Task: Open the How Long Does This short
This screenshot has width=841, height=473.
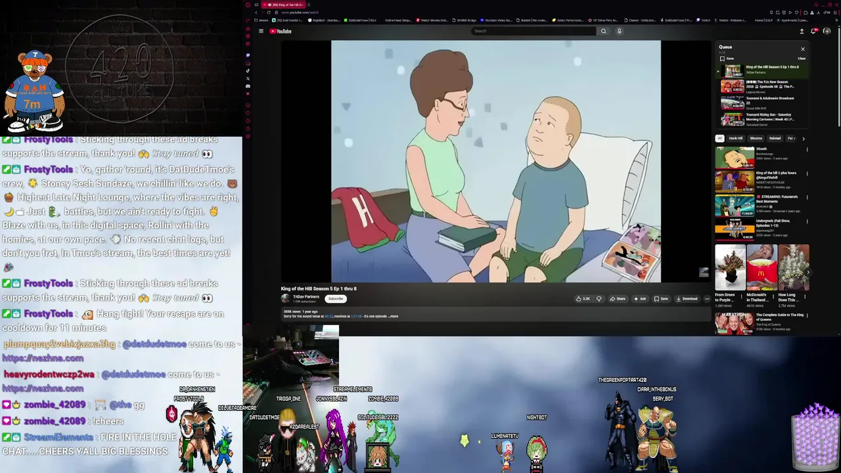Action: pyautogui.click(x=794, y=267)
